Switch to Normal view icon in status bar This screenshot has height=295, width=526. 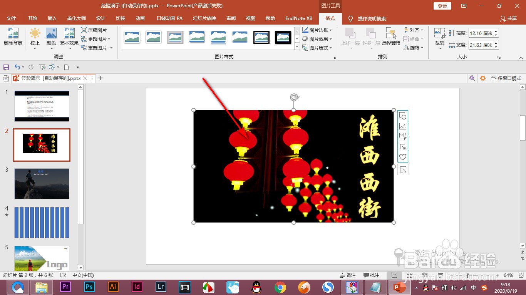coord(394,275)
